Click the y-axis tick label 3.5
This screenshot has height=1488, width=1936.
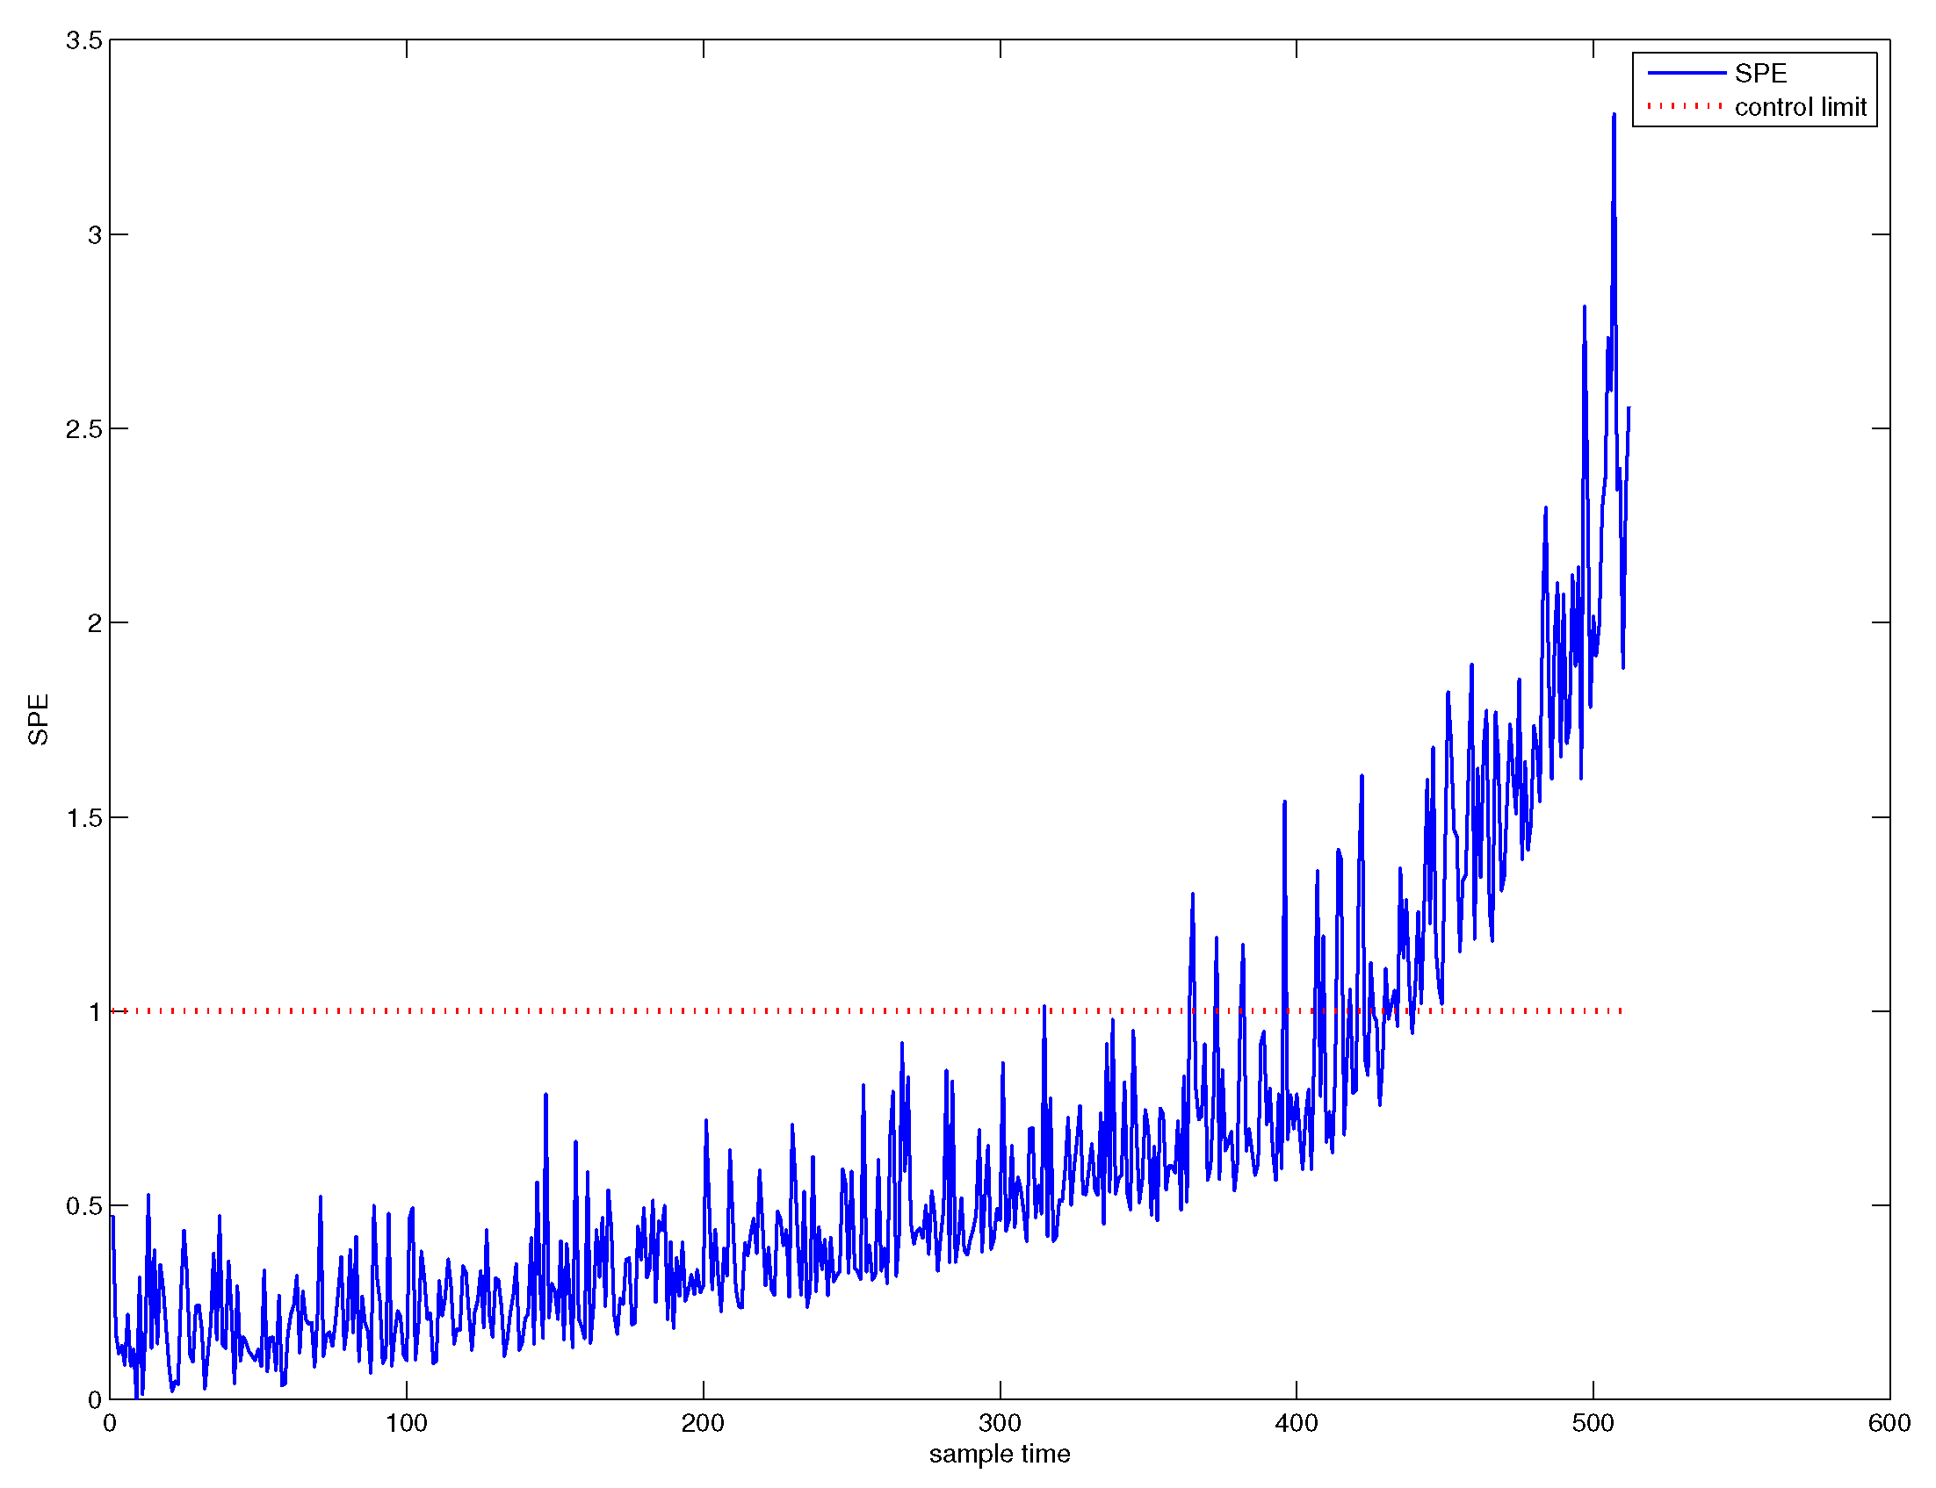[x=84, y=40]
